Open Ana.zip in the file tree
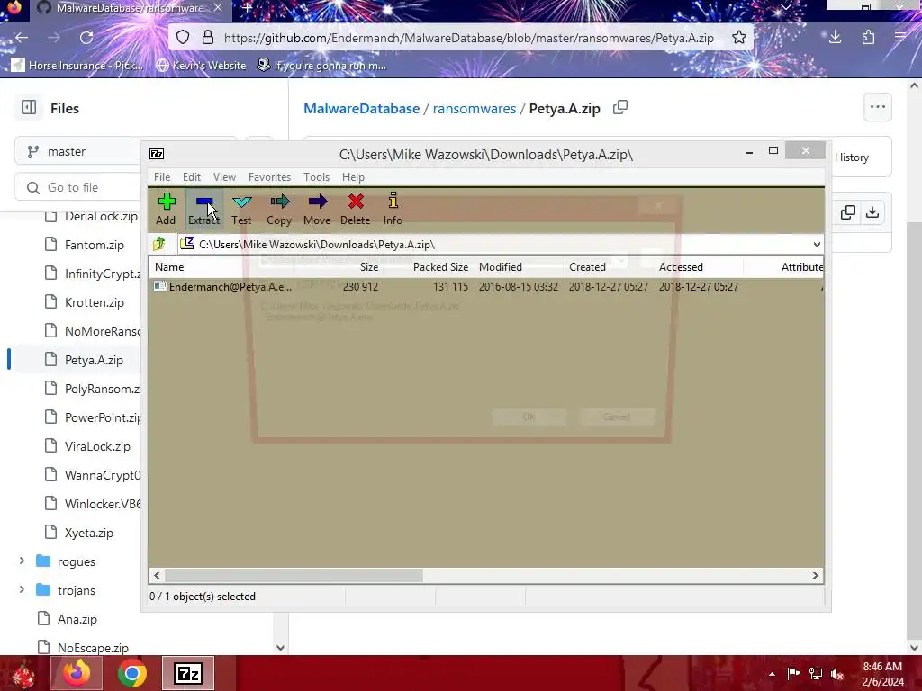Viewport: 922px width, 691px height. (x=77, y=619)
